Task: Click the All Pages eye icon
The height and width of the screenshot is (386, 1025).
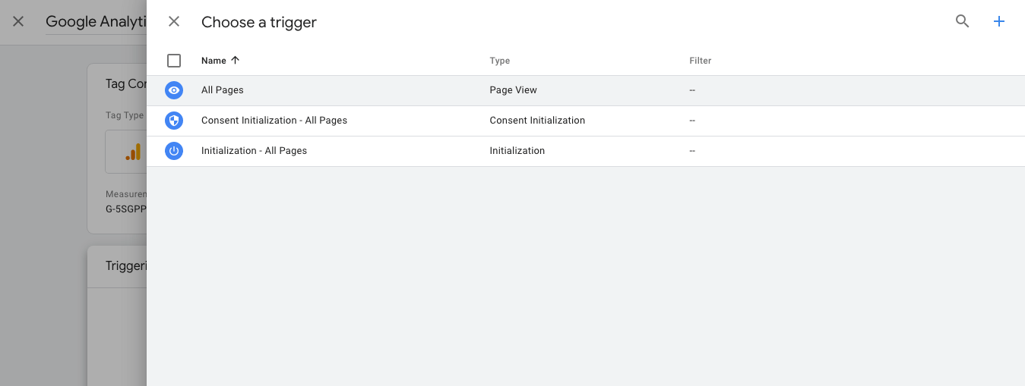Action: pyautogui.click(x=174, y=90)
